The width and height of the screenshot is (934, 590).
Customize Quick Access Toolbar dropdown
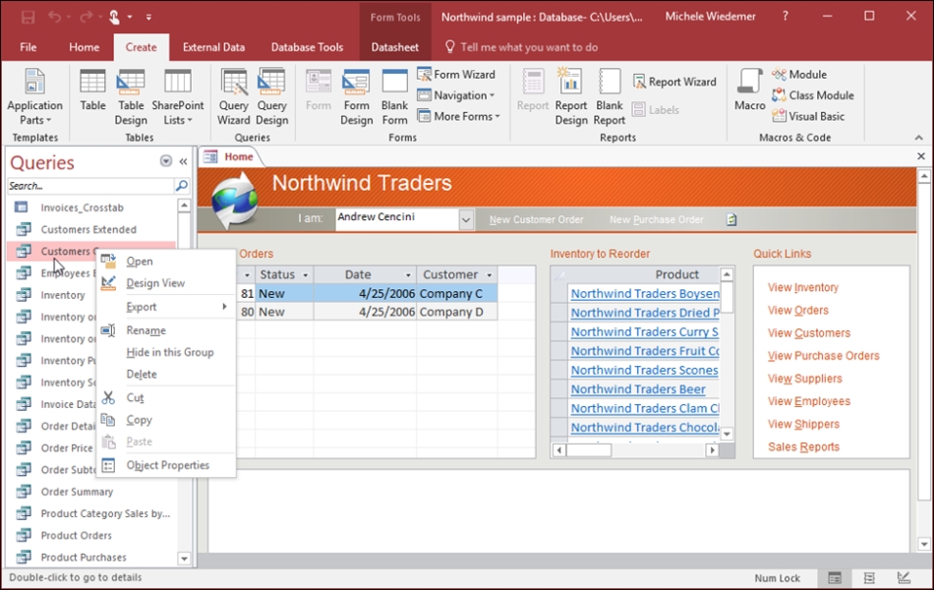click(x=148, y=18)
